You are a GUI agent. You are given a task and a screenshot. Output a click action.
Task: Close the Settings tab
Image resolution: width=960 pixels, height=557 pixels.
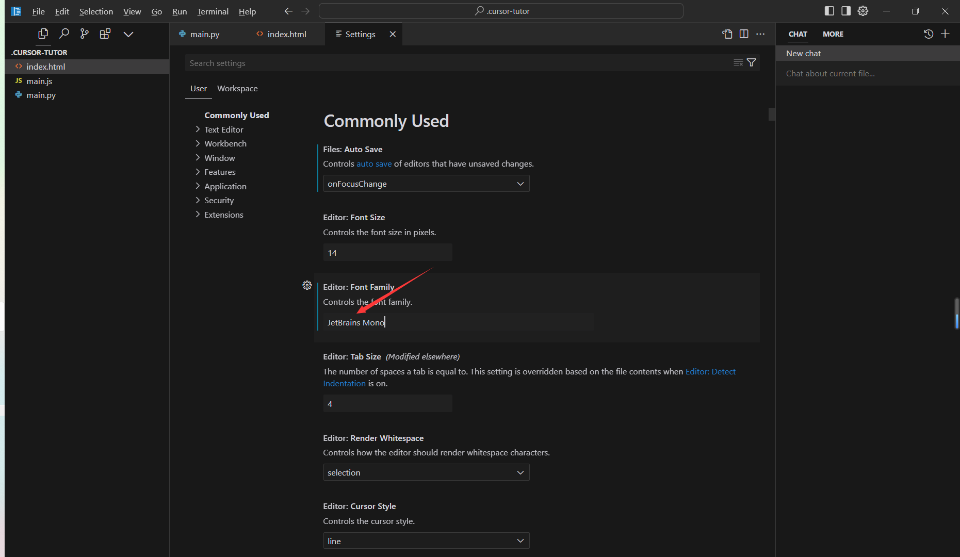tap(393, 34)
